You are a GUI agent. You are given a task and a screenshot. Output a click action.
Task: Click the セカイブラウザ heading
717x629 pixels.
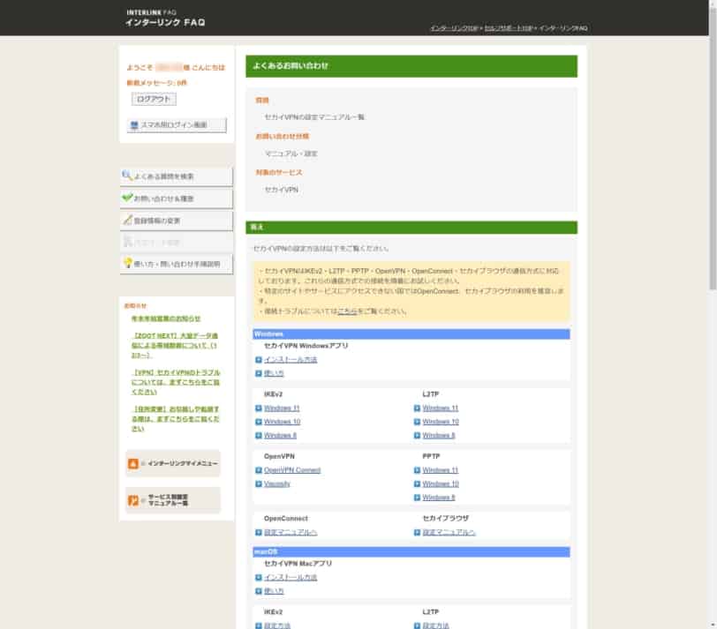pyautogui.click(x=445, y=519)
